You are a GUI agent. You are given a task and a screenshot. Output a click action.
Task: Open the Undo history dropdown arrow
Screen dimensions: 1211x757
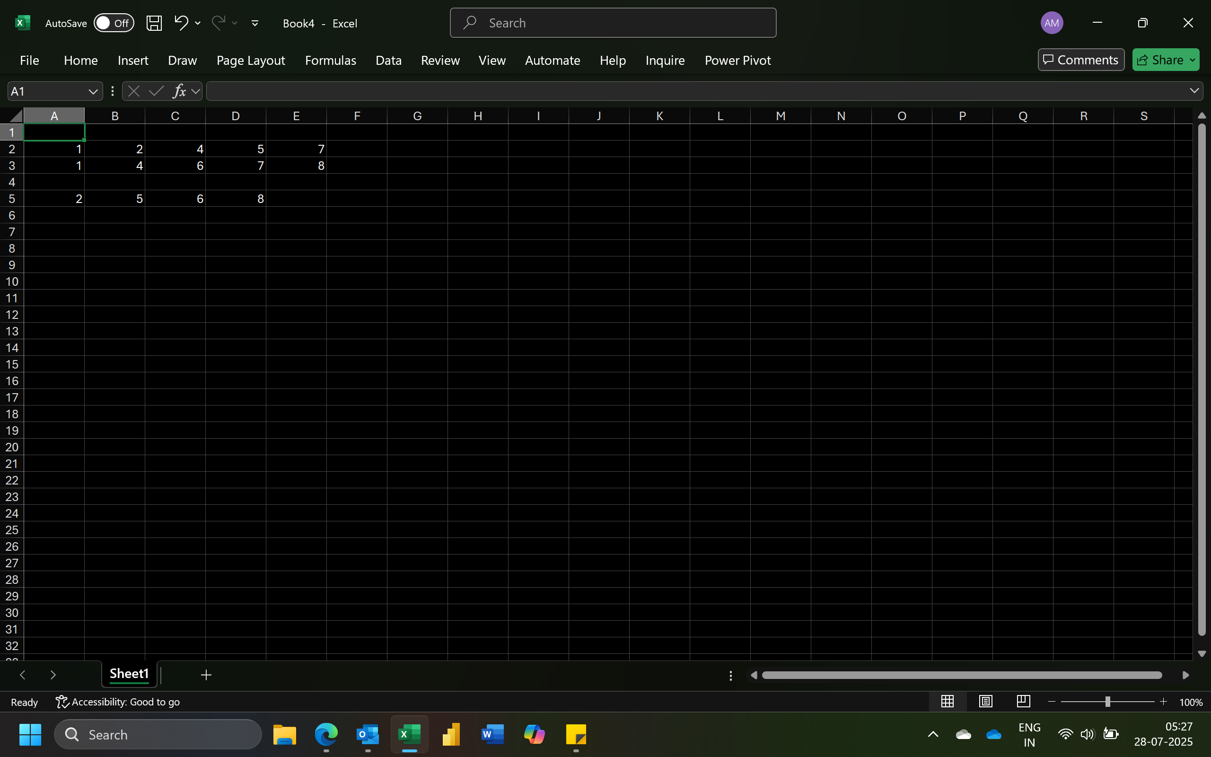[x=198, y=23]
